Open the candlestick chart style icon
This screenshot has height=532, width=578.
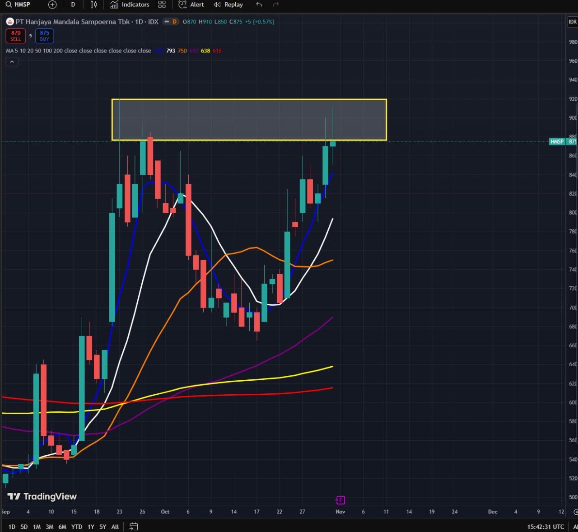coord(93,5)
